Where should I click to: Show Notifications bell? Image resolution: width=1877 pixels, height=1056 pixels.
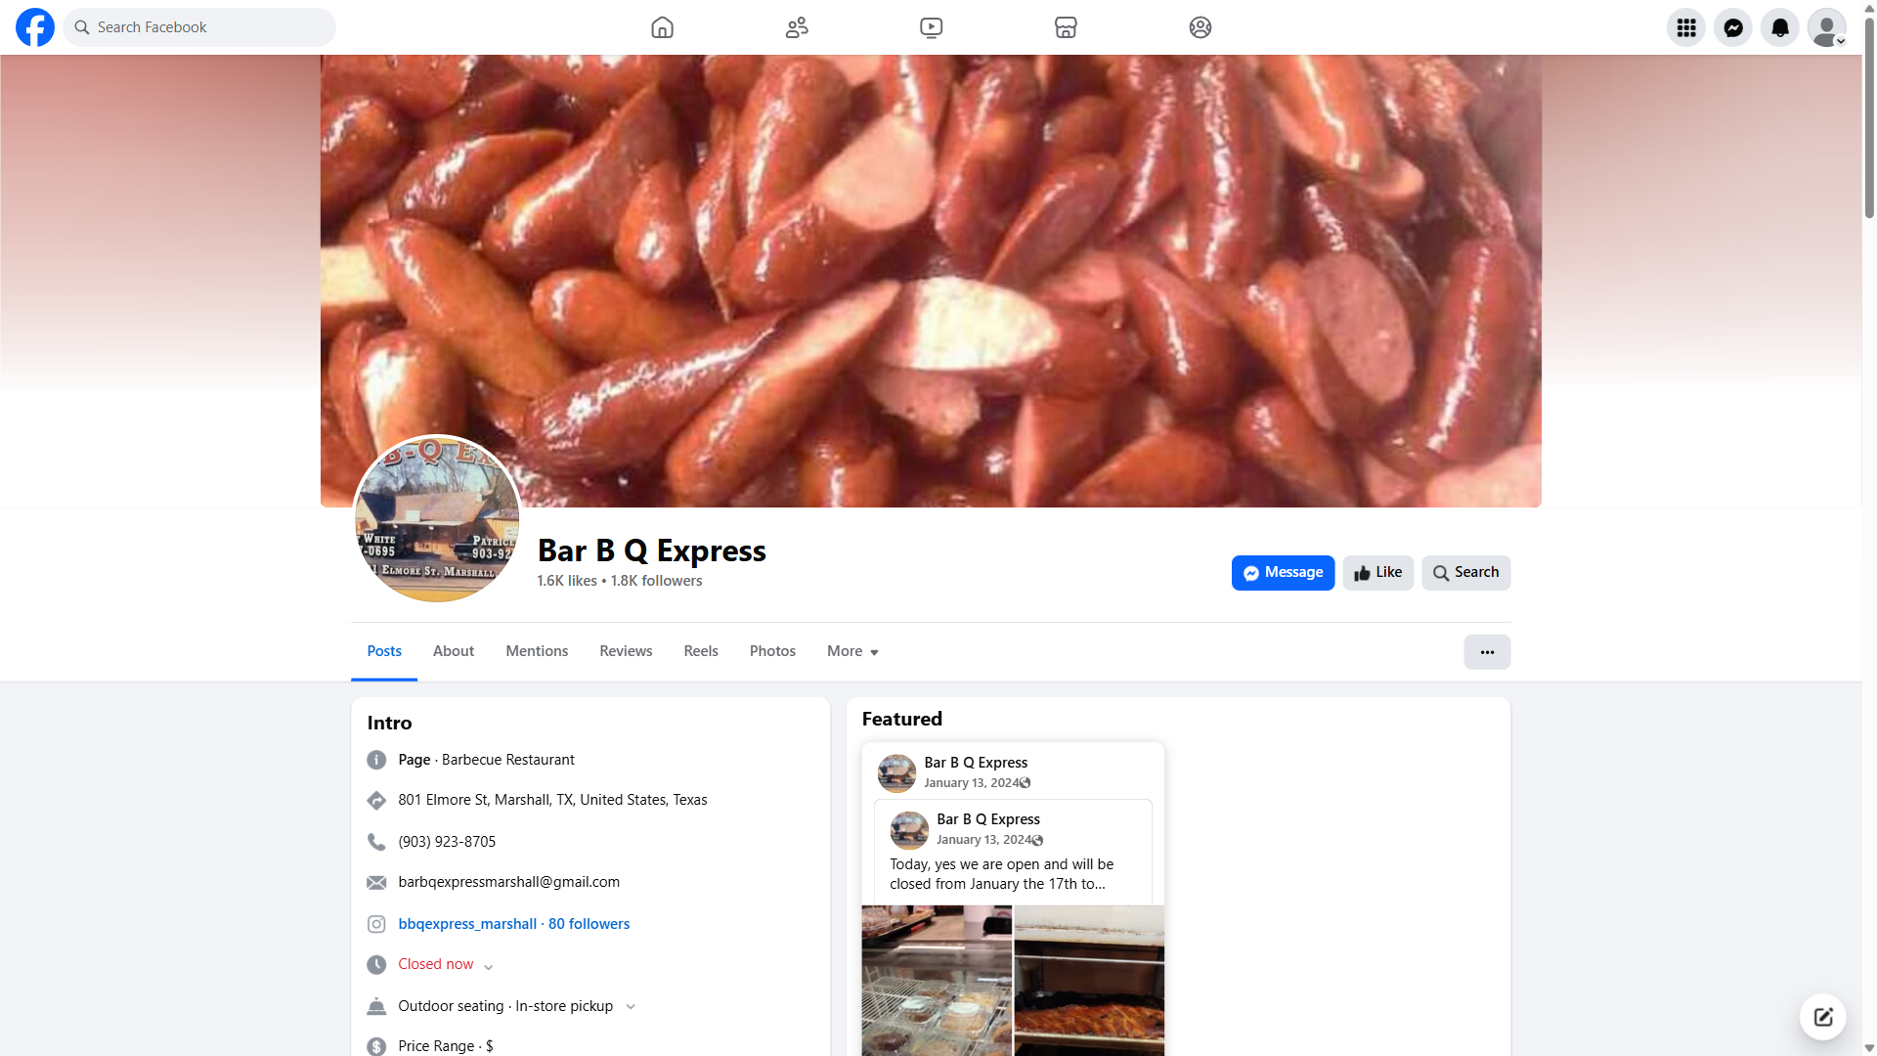click(1779, 27)
